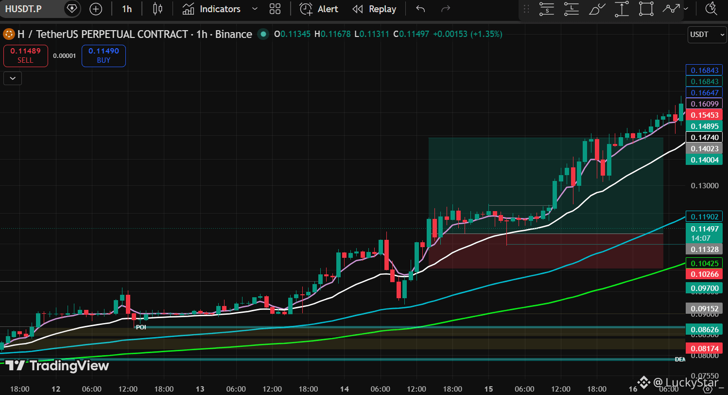
Task: Click the diamond icon beside HUSDT.P
Action: click(x=71, y=9)
